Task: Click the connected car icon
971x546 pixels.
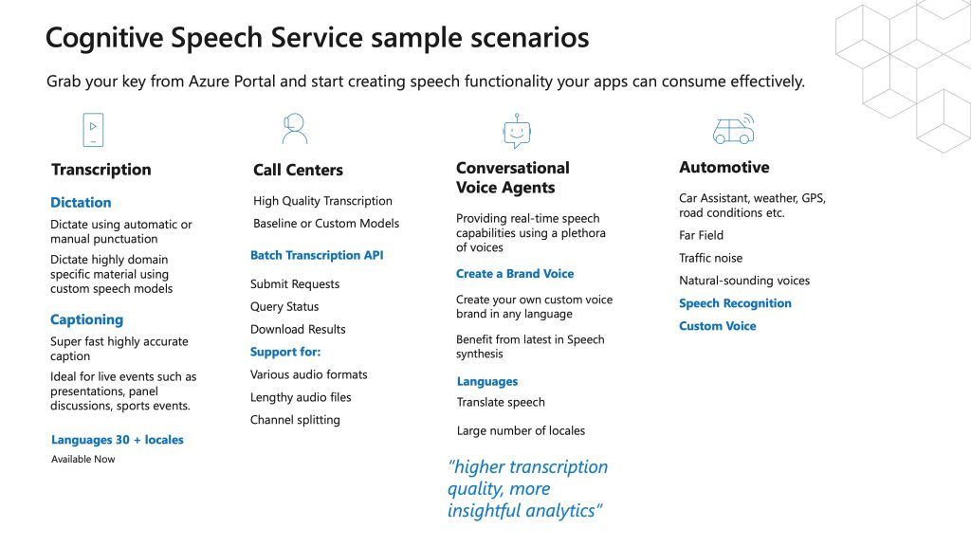Action: (734, 129)
